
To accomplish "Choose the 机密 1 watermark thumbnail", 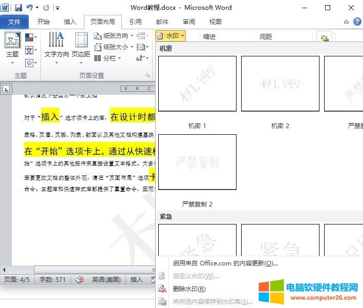I will [197, 84].
